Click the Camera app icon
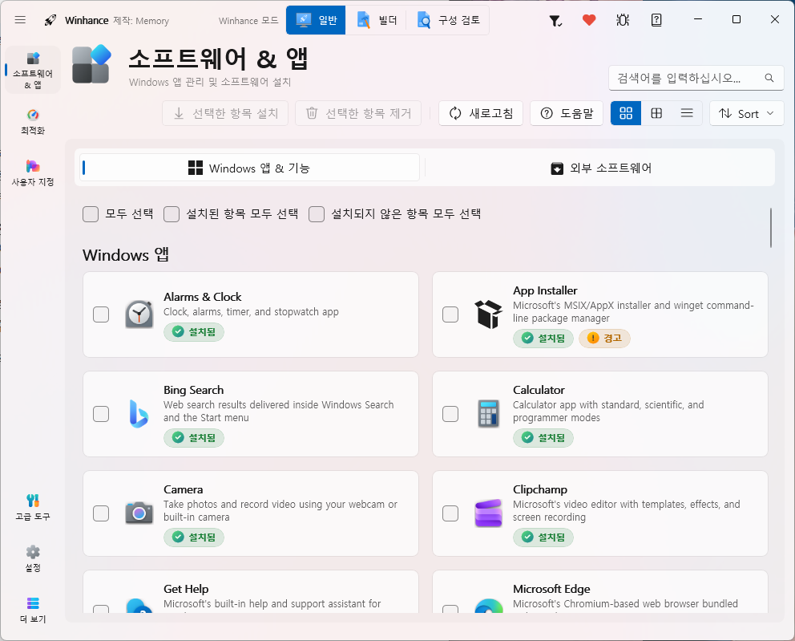Image resolution: width=795 pixels, height=641 pixels. pyautogui.click(x=139, y=513)
